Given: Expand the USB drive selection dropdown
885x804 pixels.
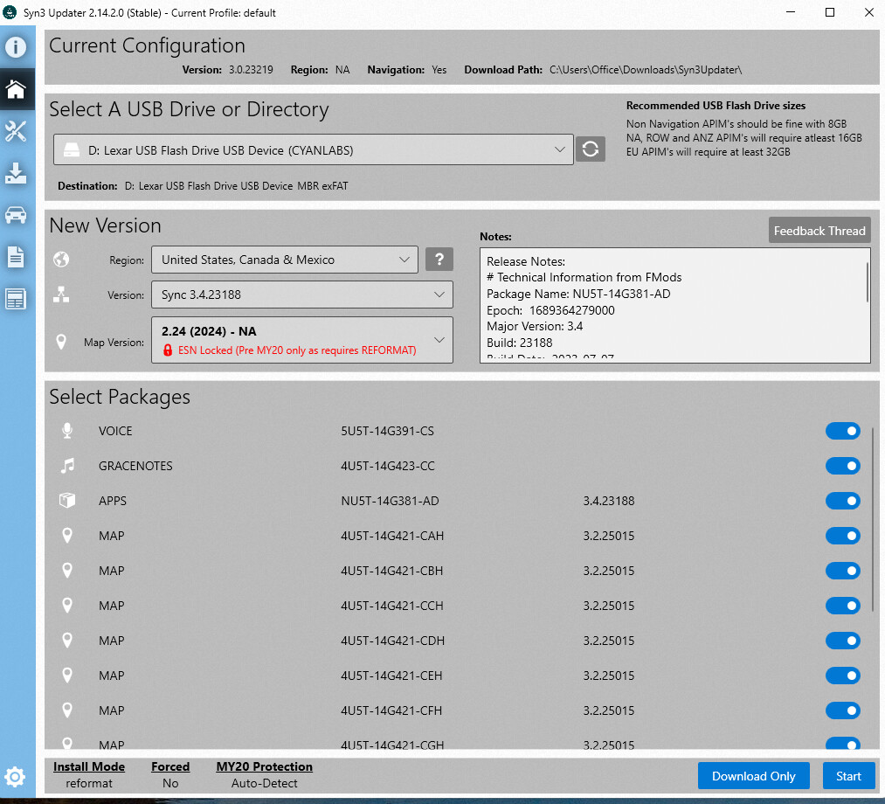Looking at the screenshot, I should point(313,150).
